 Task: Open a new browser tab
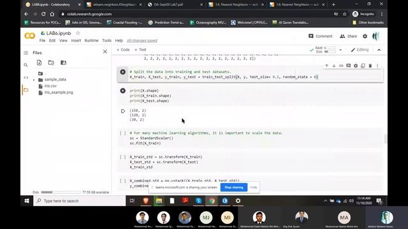[333, 4]
